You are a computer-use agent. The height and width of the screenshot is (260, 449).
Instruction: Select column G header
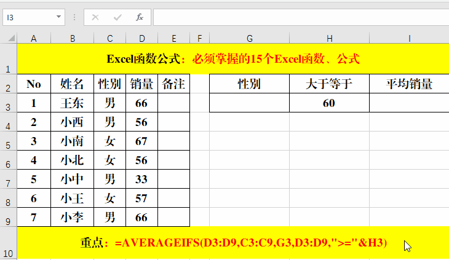[x=250, y=38]
